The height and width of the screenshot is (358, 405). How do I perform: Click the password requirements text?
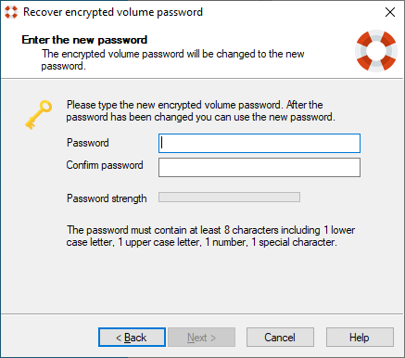pos(210,236)
